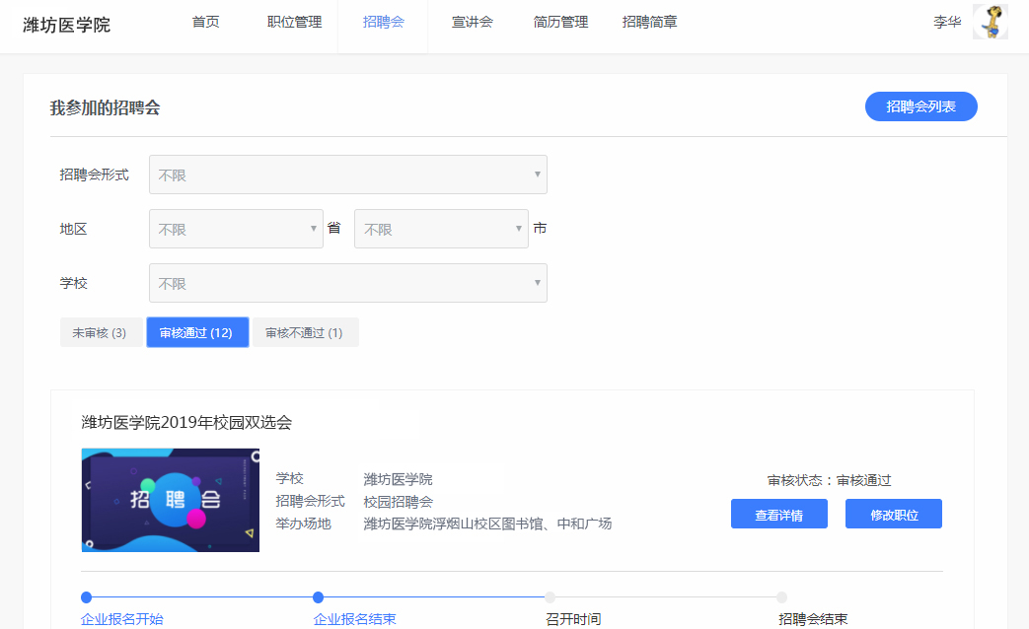1029x629 pixels.
Task: Open 职位管理 menu item
Action: (295, 22)
